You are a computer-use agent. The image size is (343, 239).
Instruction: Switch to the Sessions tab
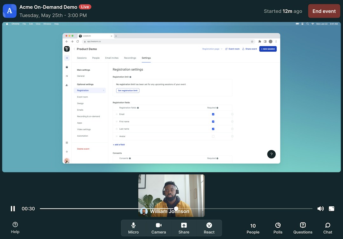pyautogui.click(x=82, y=58)
